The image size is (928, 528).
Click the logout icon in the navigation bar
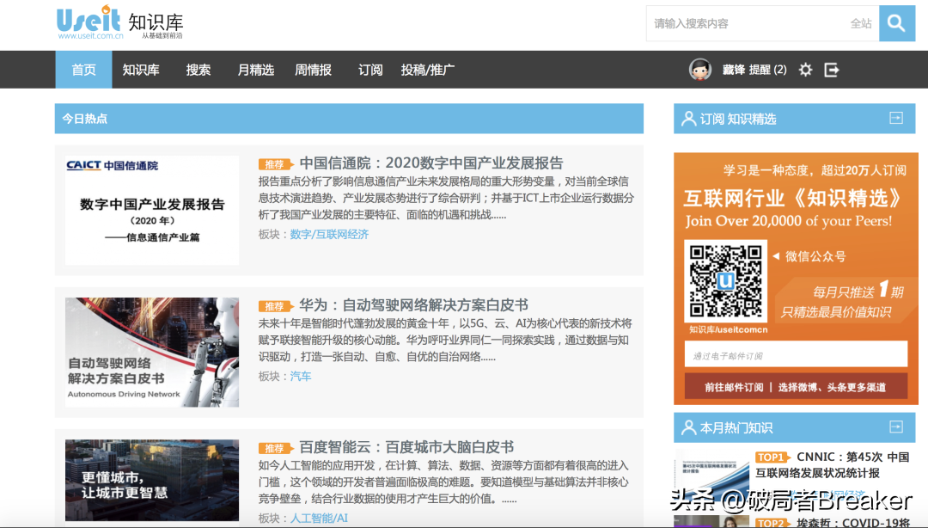(x=832, y=70)
